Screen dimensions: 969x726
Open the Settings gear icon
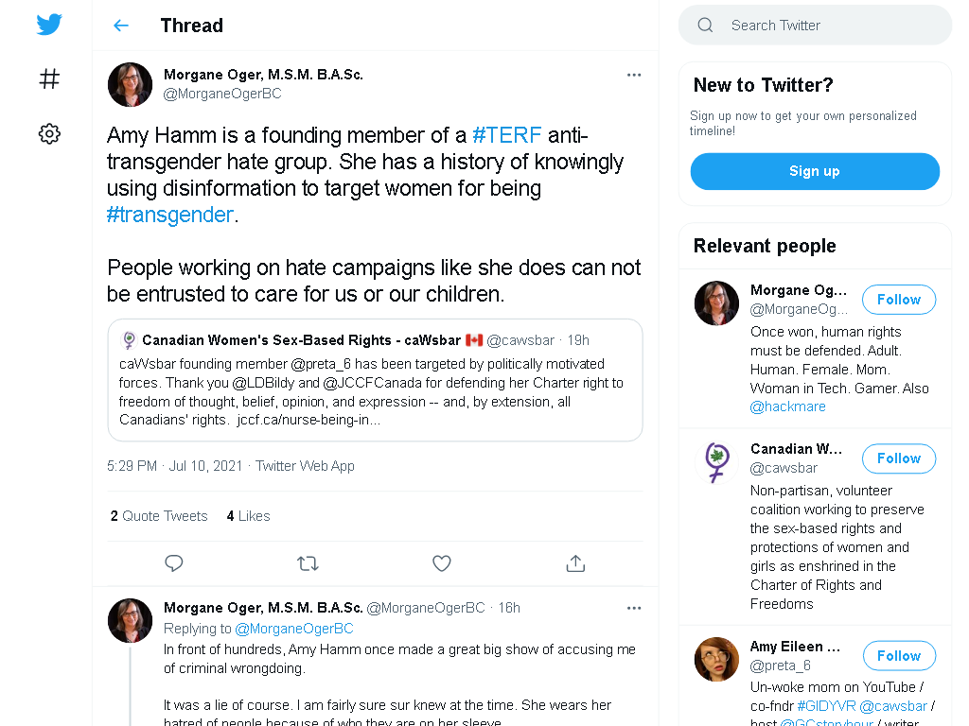[49, 133]
